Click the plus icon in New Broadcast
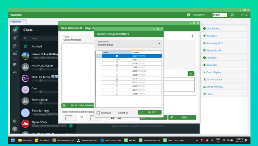 [192, 36]
